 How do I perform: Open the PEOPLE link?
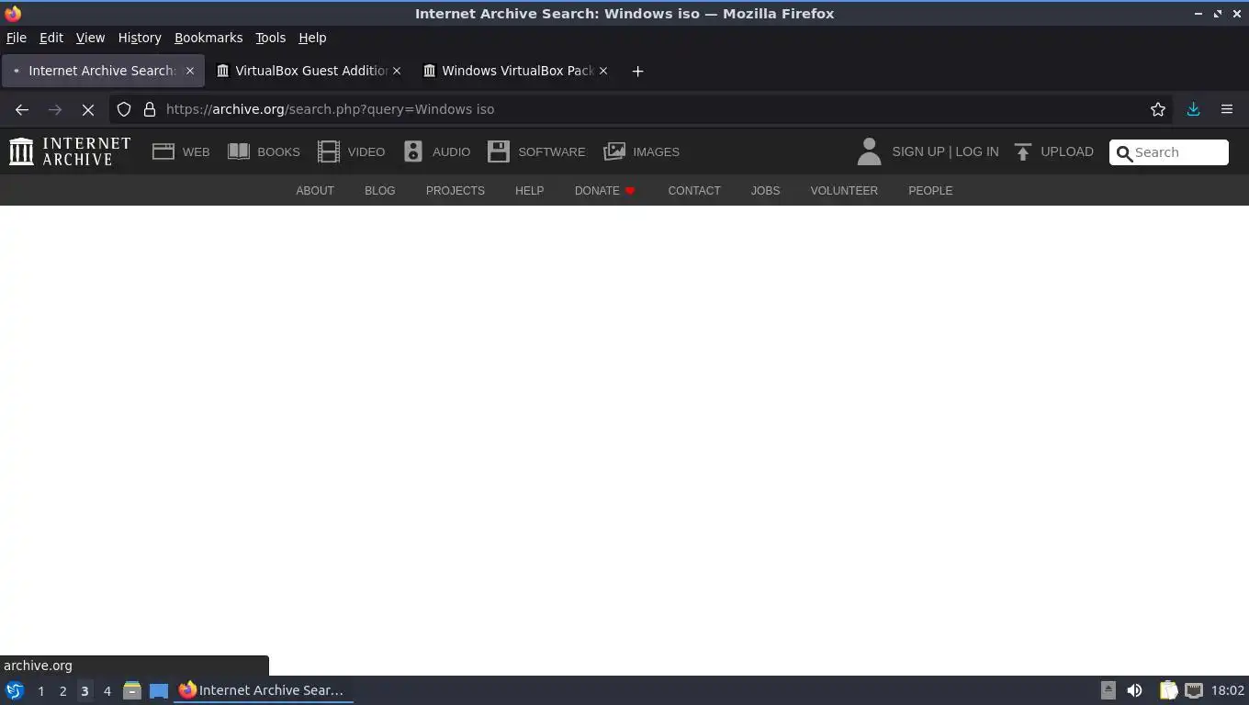(x=930, y=191)
